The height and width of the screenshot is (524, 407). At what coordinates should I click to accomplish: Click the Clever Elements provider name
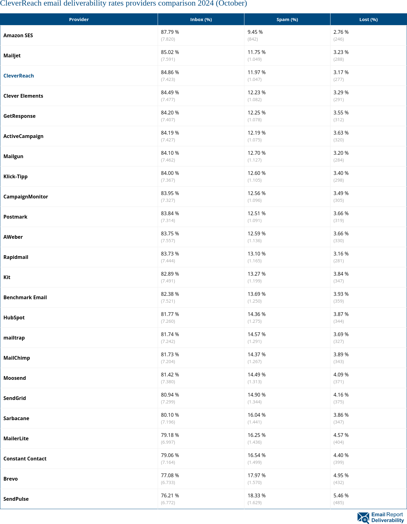[x=23, y=96]
